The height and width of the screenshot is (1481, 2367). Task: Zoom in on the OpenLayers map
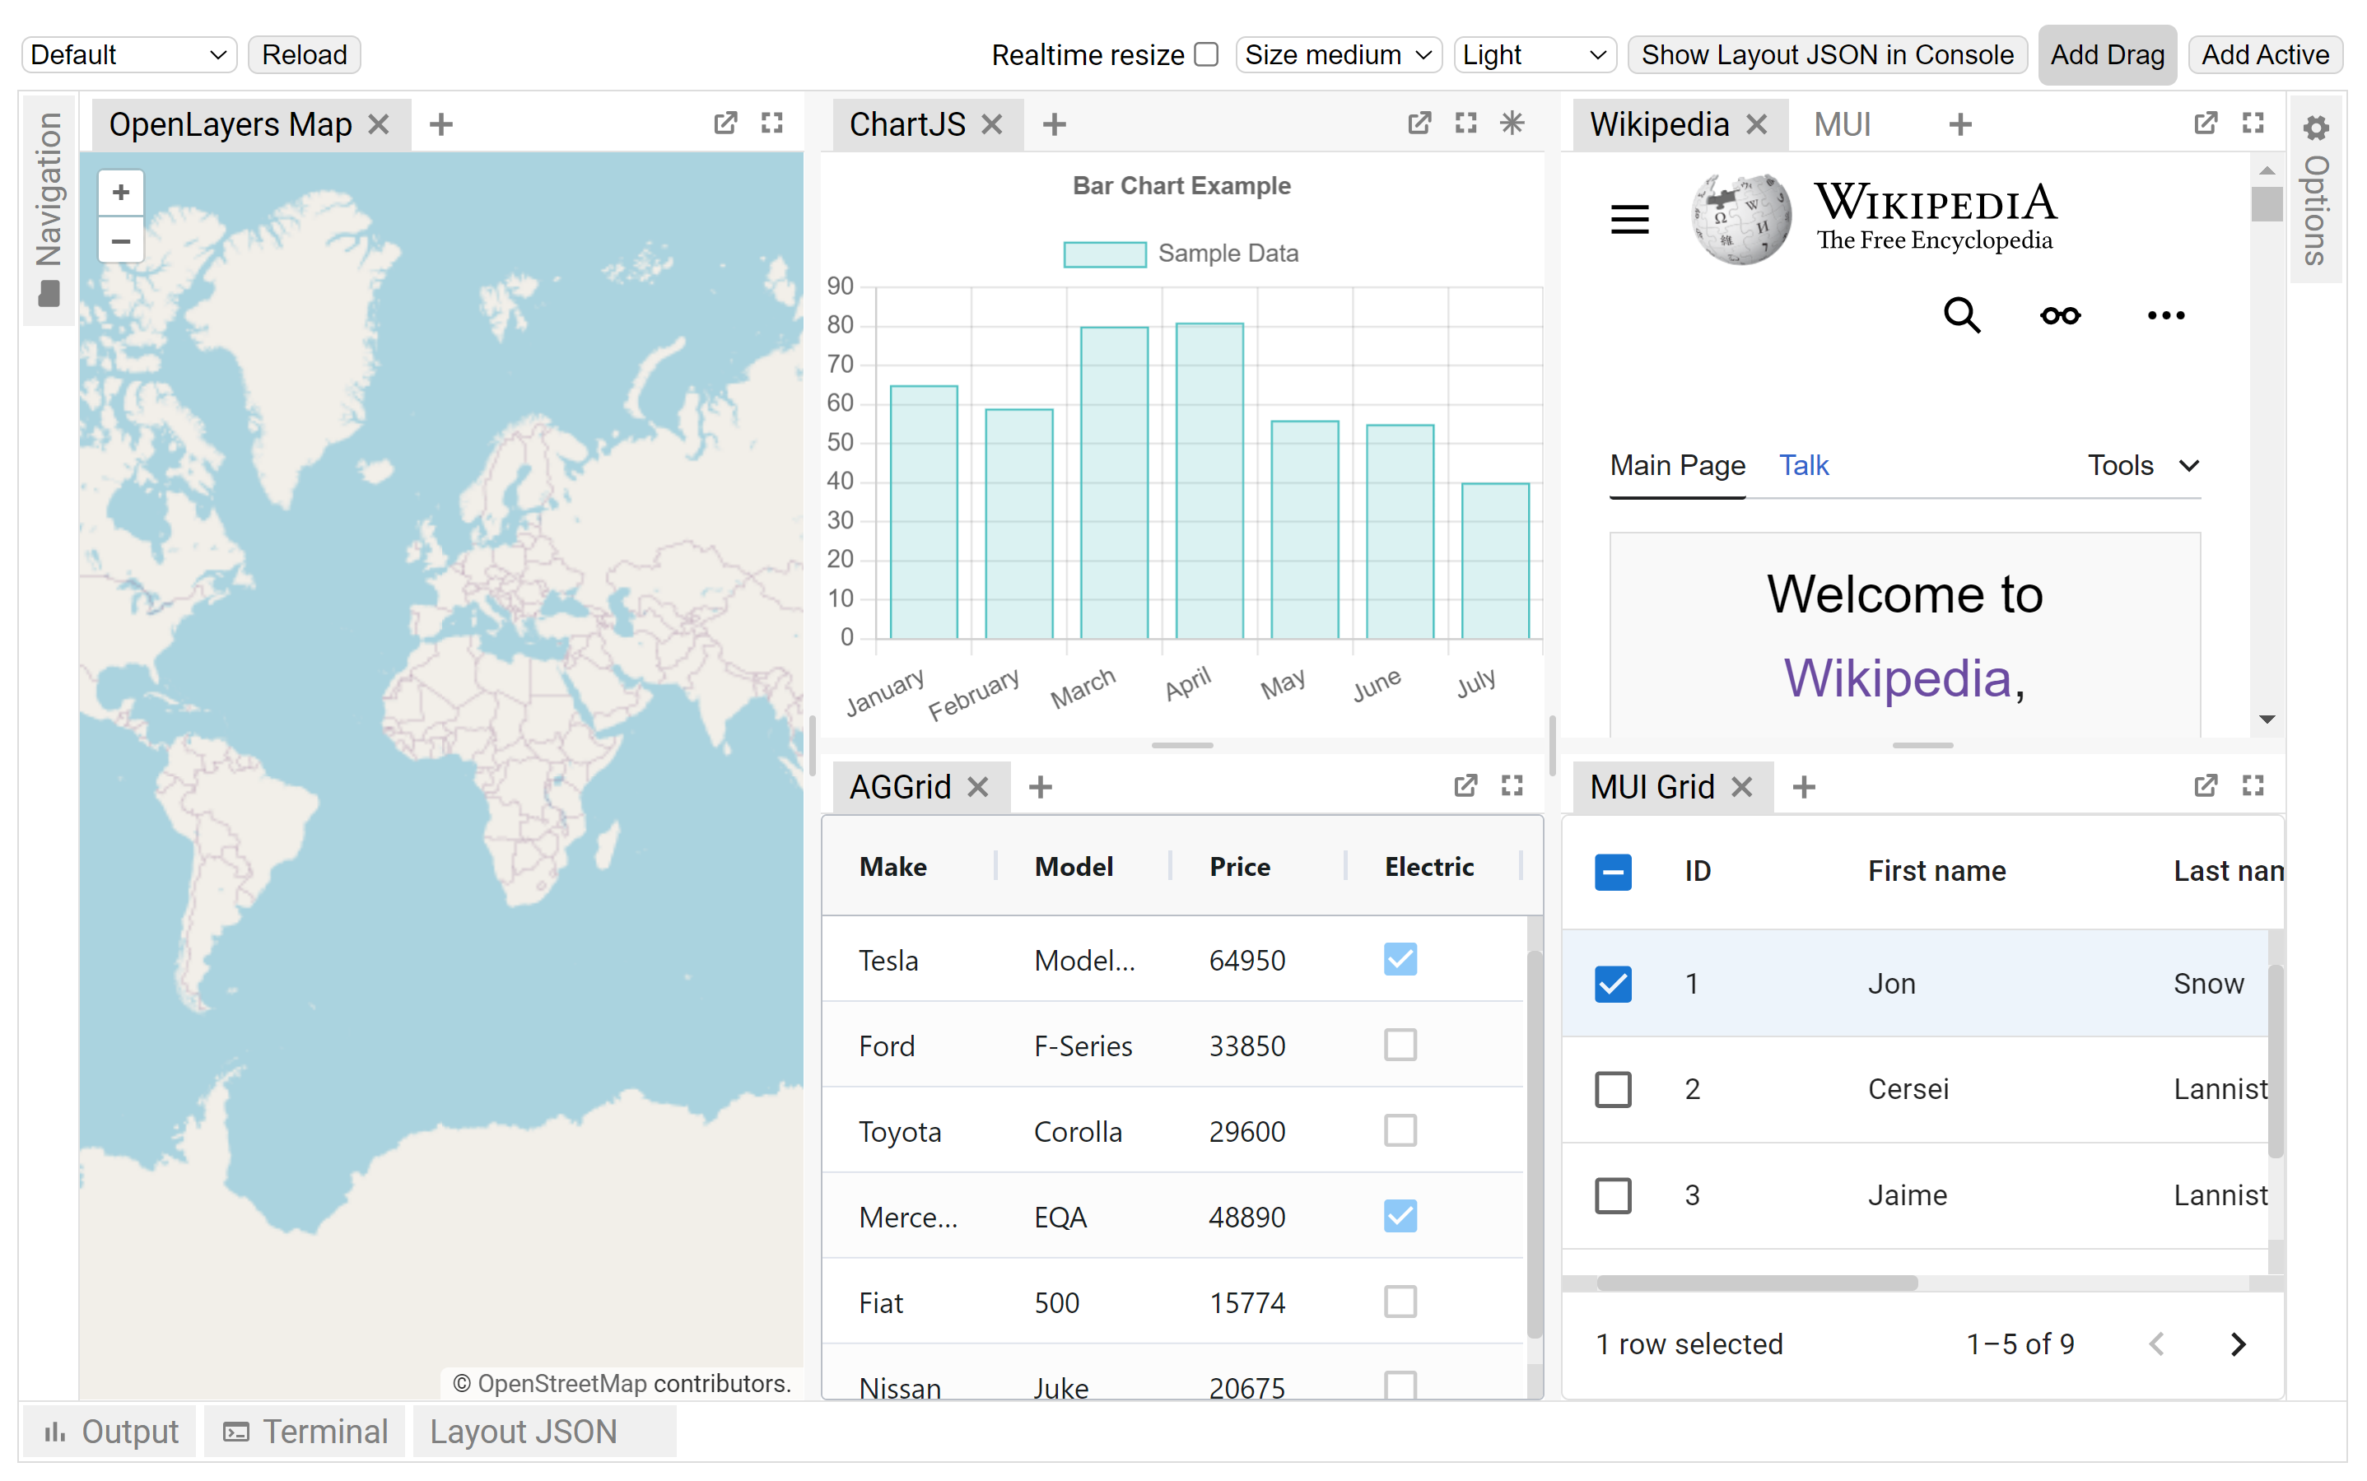coord(120,192)
